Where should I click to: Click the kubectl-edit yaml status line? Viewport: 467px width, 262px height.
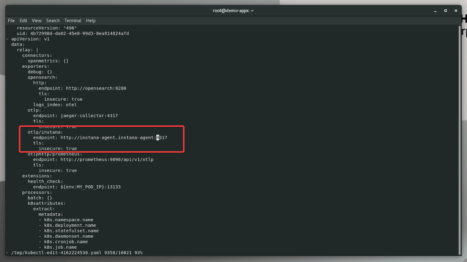tap(74, 253)
